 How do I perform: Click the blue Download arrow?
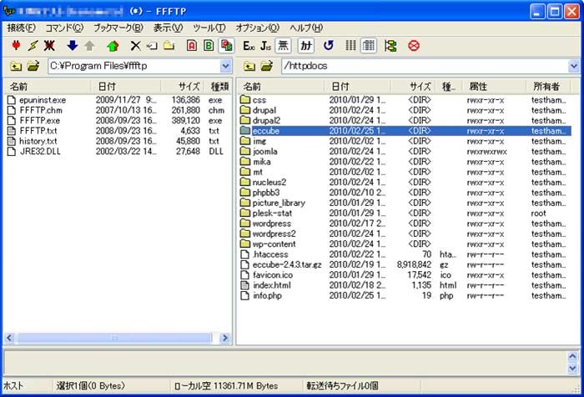click(73, 45)
